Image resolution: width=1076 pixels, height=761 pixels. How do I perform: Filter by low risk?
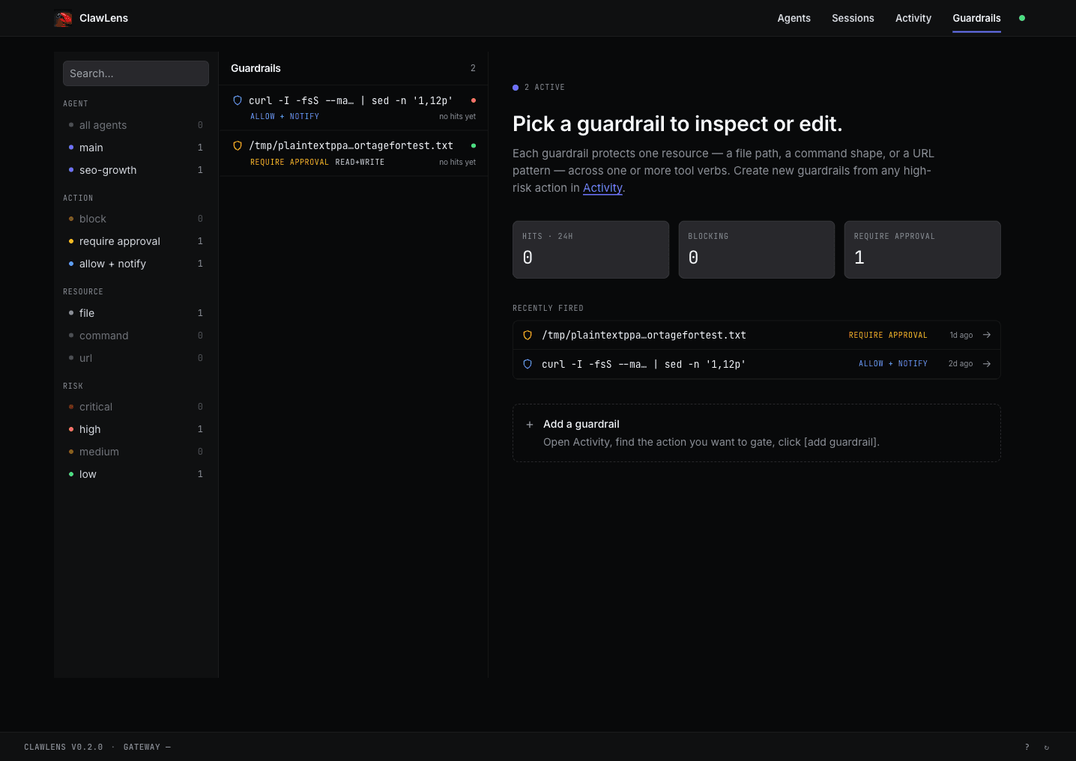point(136,474)
